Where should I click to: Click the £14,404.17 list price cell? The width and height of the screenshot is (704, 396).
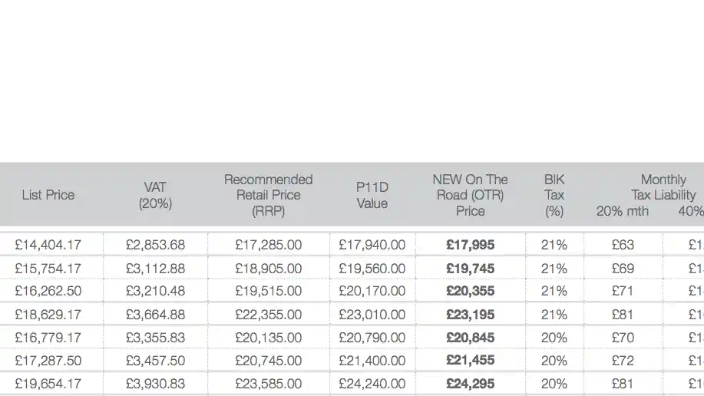click(48, 245)
